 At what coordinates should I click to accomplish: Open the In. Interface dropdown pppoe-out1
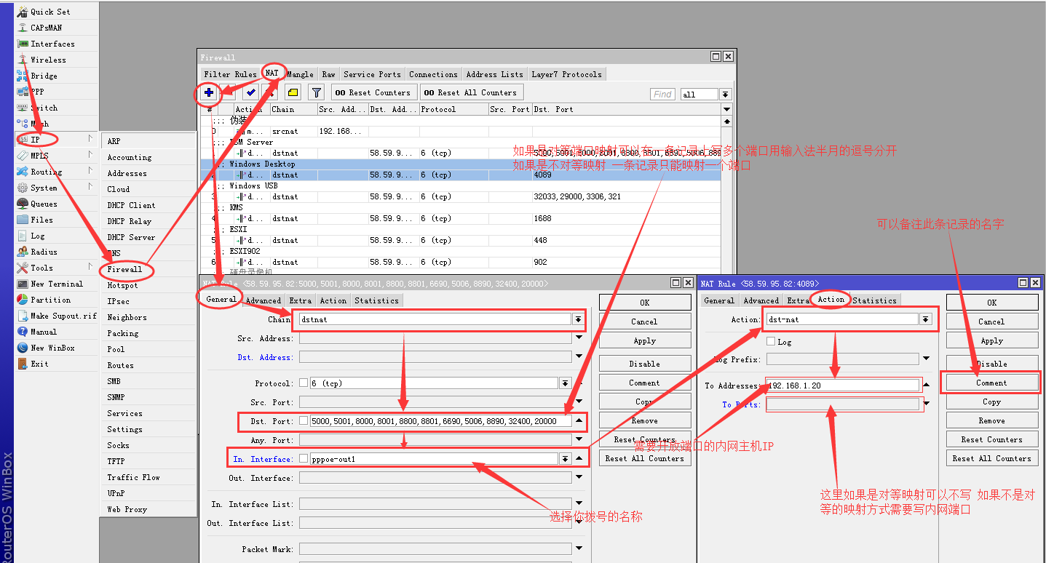[565, 459]
